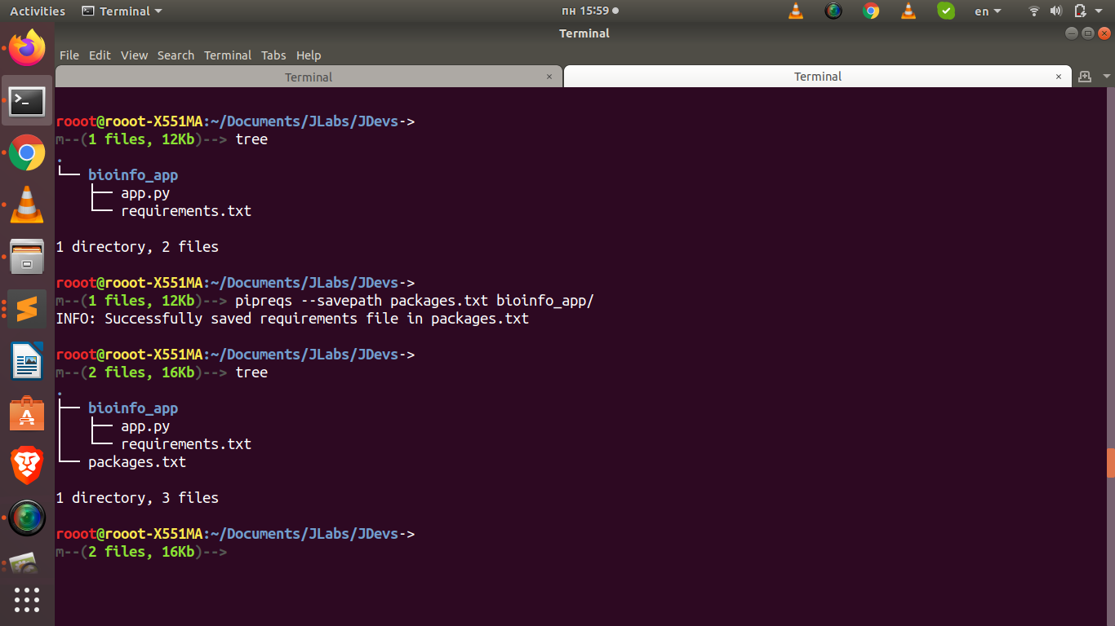
Task: Open the Tabs menu in the menu bar
Action: (x=273, y=55)
